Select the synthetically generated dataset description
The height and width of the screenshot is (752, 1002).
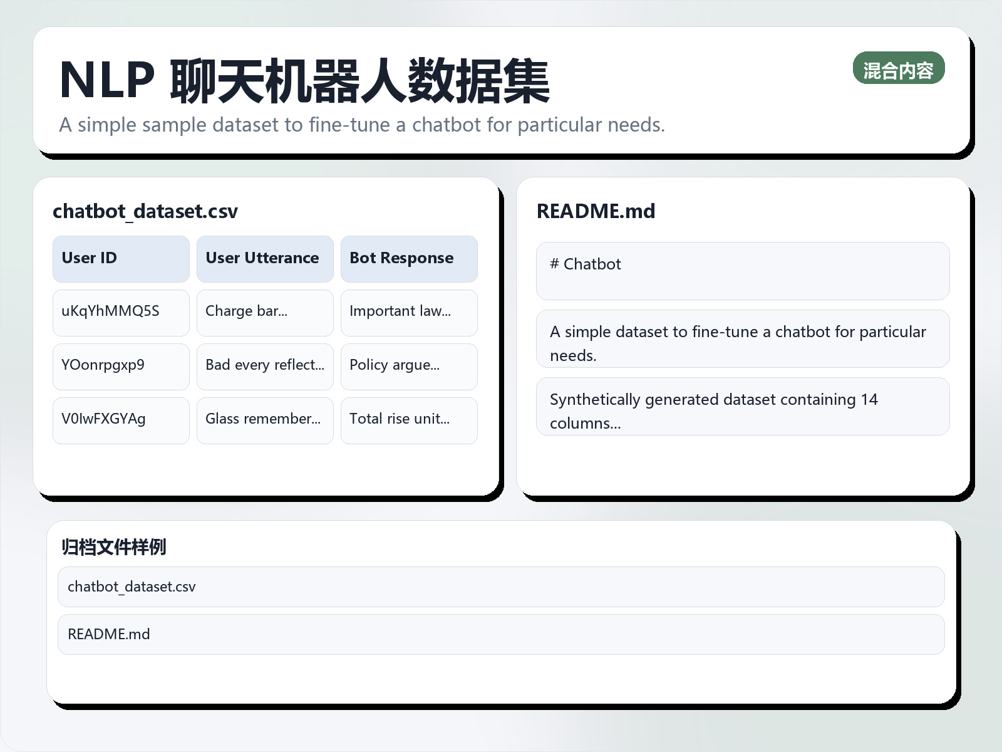tap(743, 406)
